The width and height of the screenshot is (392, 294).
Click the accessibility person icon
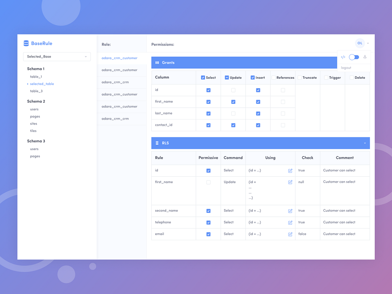(365, 57)
